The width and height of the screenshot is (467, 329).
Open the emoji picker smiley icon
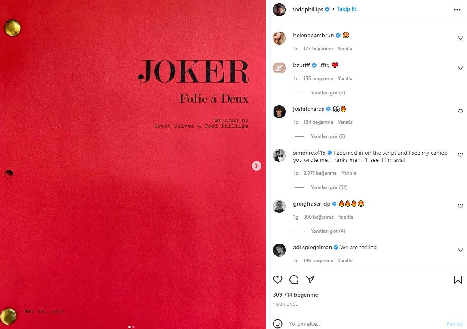[278, 324]
